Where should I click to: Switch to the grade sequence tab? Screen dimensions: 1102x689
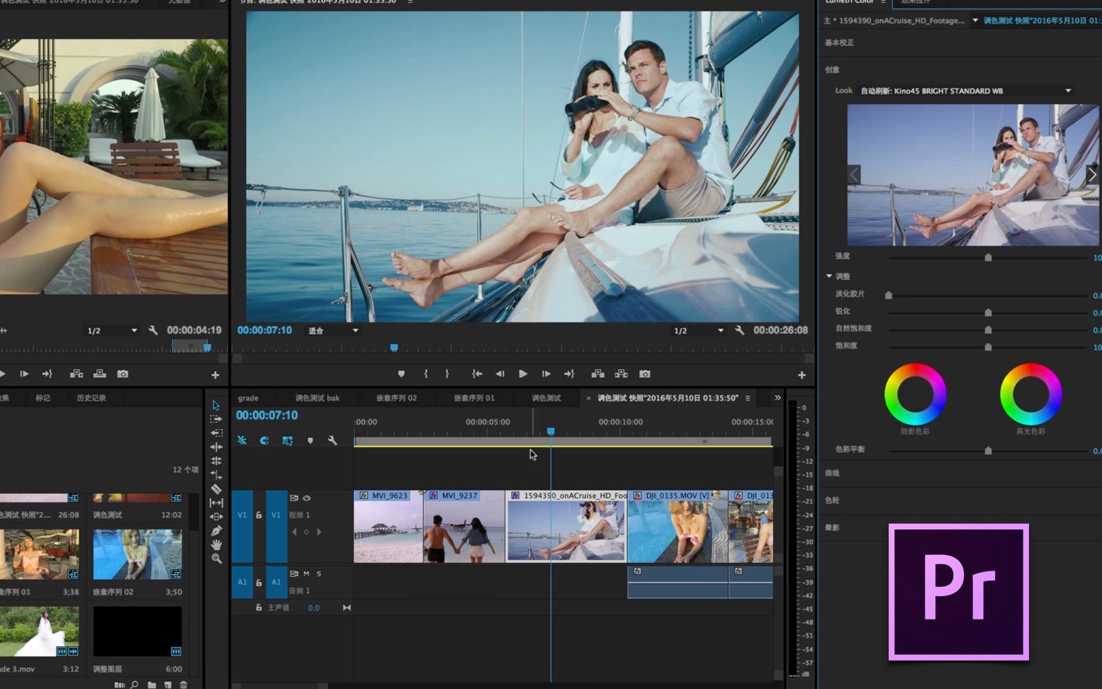(x=248, y=398)
